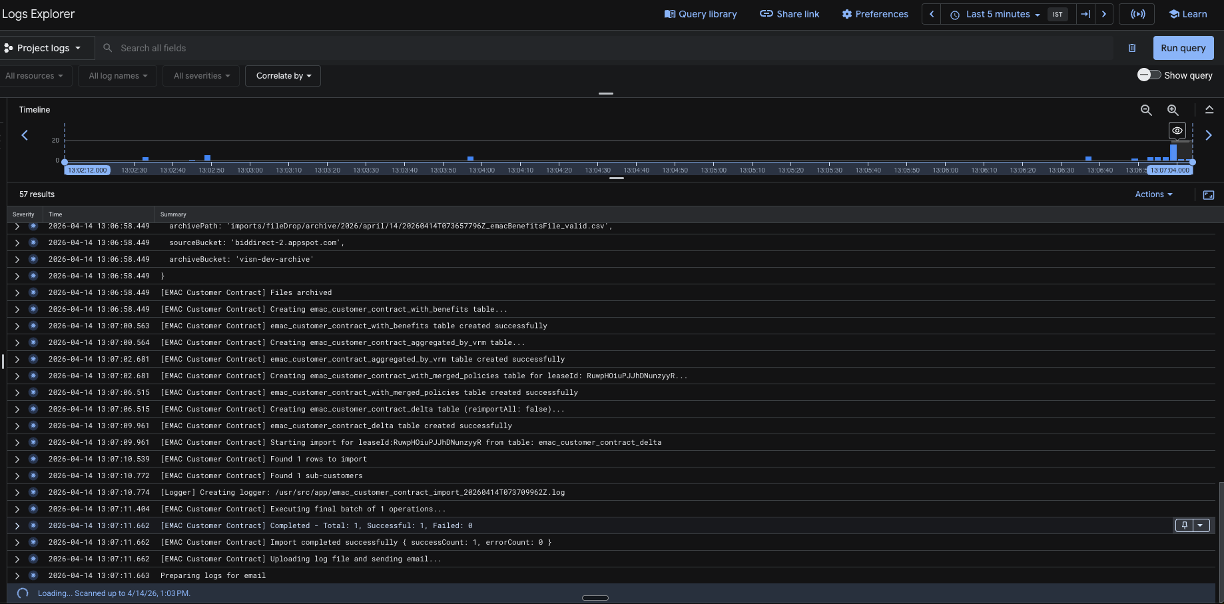Screen dimensions: 1224x604
Task: Click the query pane collapse handle
Action: 606,93
